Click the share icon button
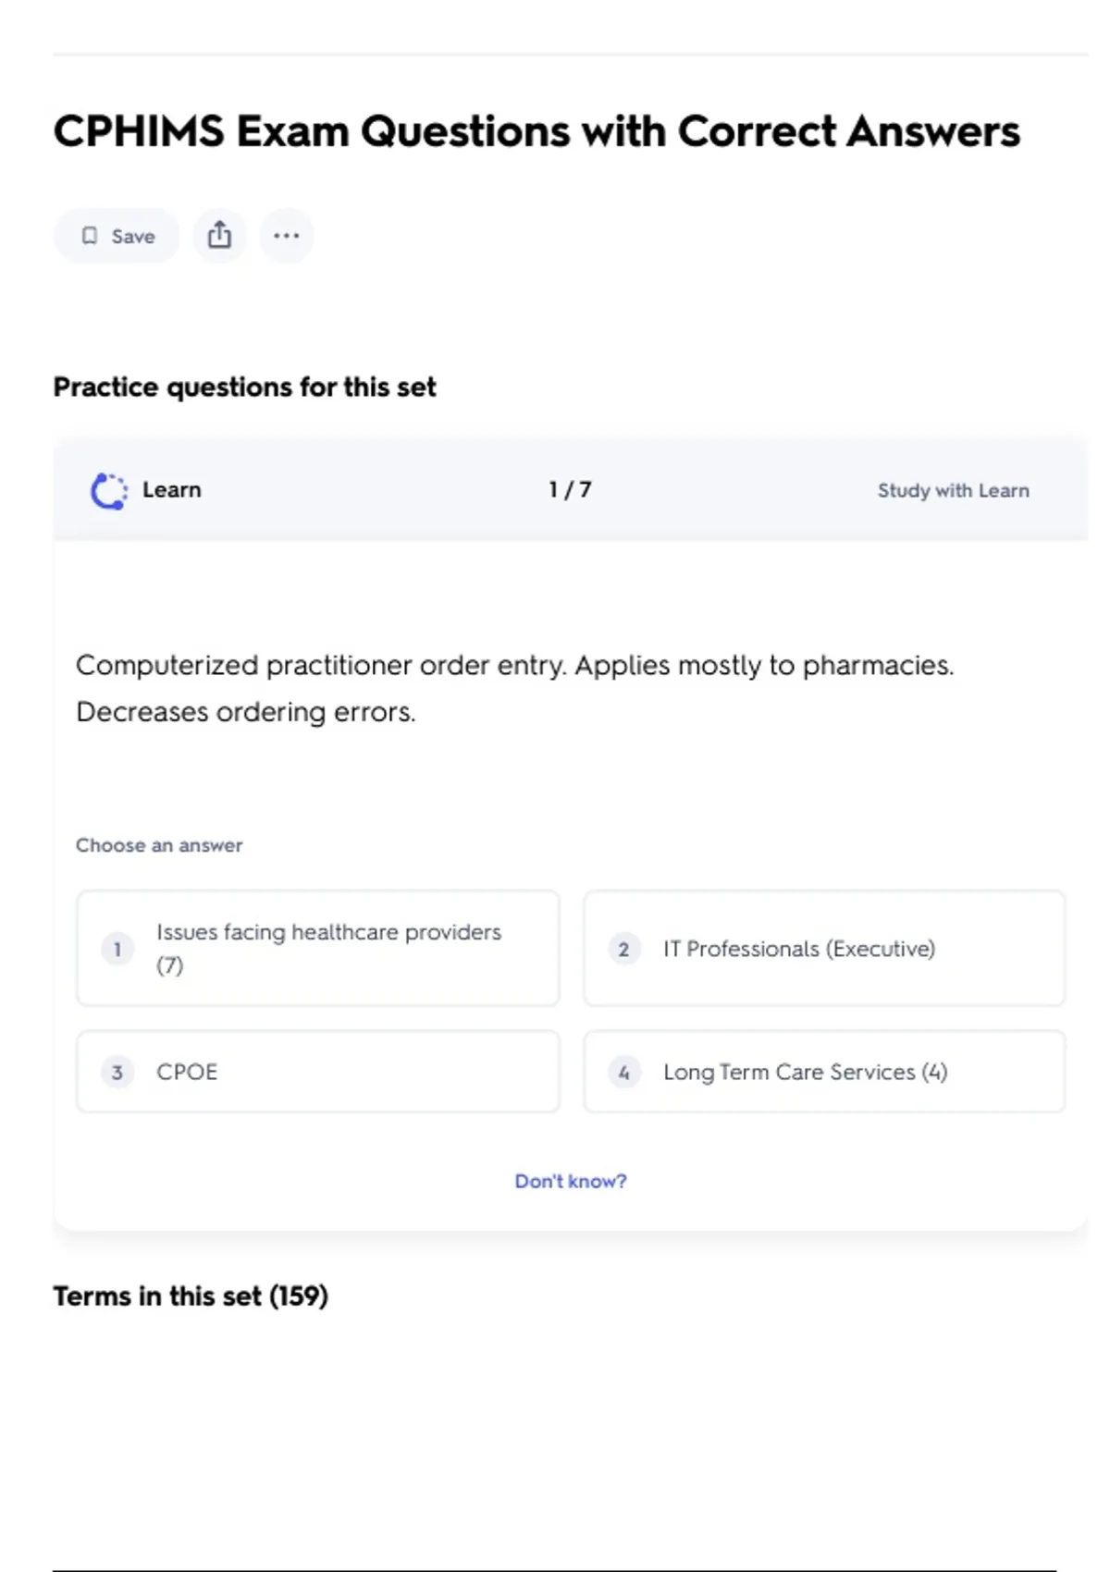The height and width of the screenshot is (1572, 1110). [219, 236]
